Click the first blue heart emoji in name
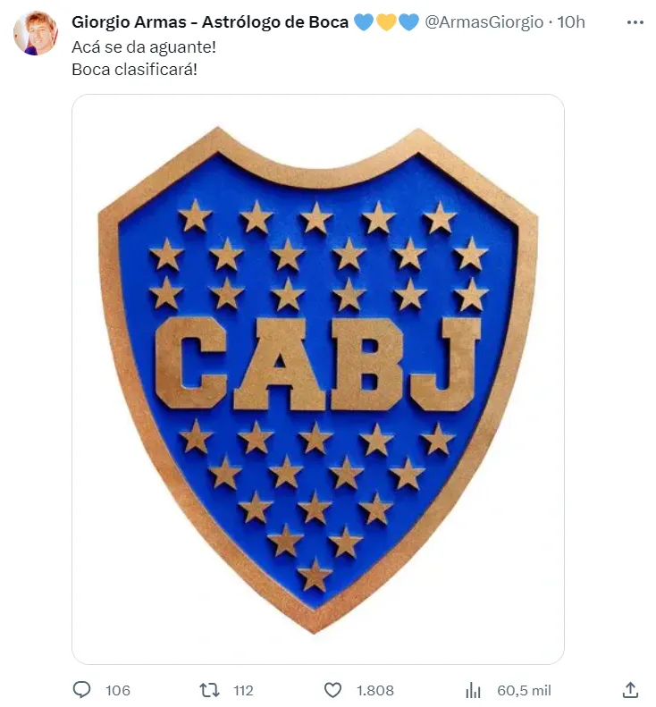The height and width of the screenshot is (707, 656). coord(364,22)
